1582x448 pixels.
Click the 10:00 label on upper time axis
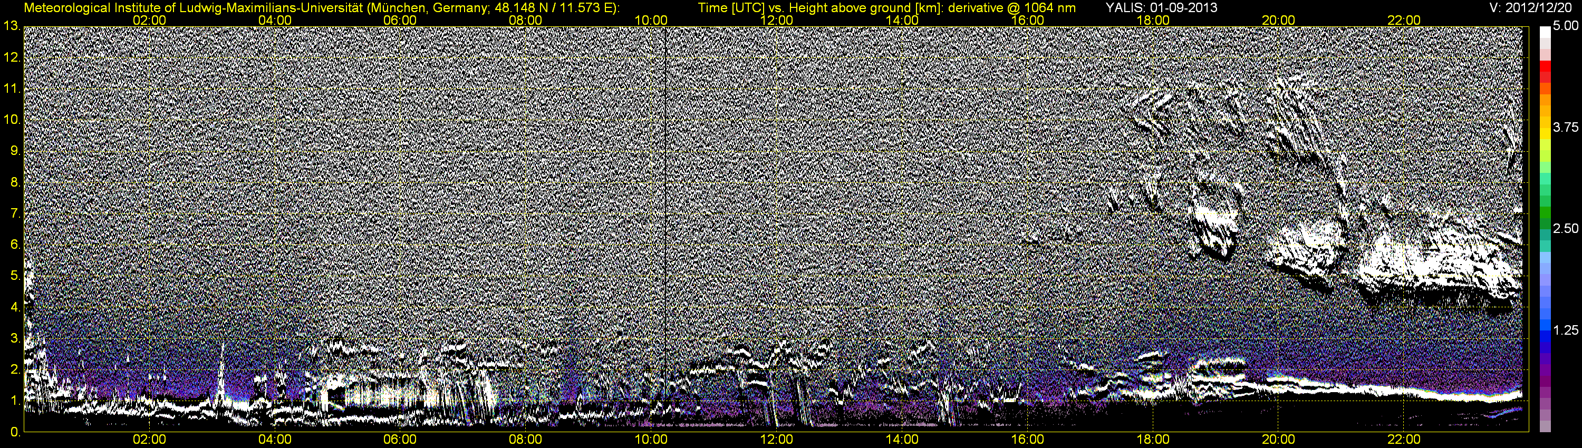pyautogui.click(x=651, y=20)
